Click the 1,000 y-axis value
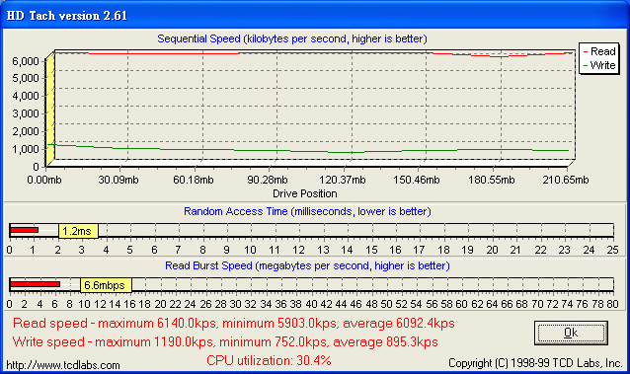Viewport: 630px width, 374px height. click(x=26, y=149)
